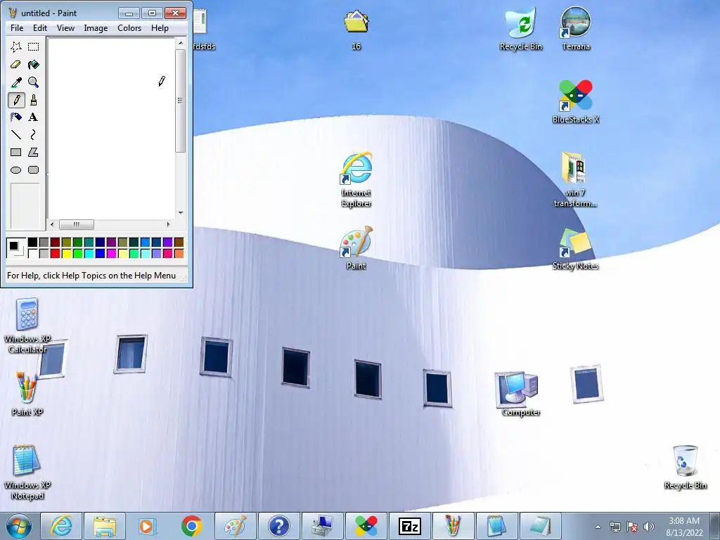Click the canvas scroll down arrow

click(181, 213)
